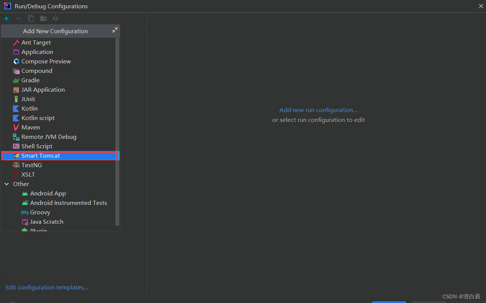
Task: Click the Copy Configuration toolbar icon
Action: pos(31,18)
